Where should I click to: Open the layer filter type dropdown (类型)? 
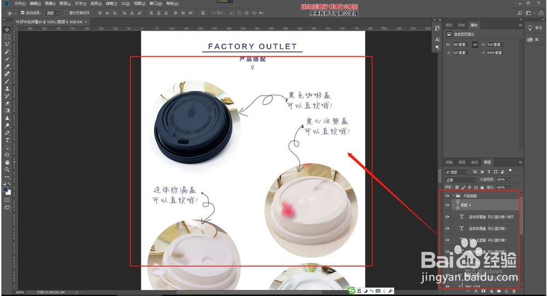pos(456,172)
